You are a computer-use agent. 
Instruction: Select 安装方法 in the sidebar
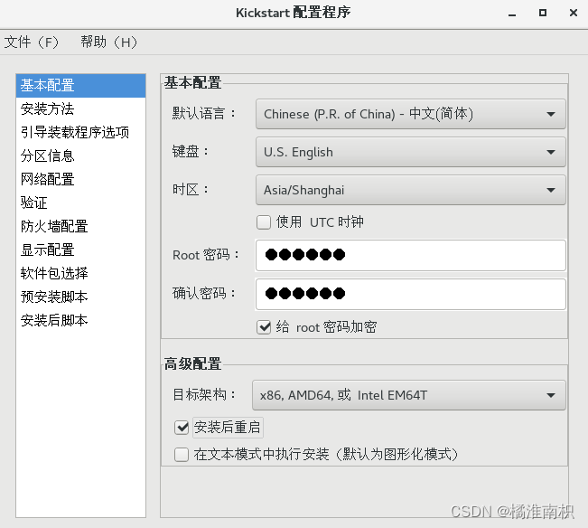point(80,108)
